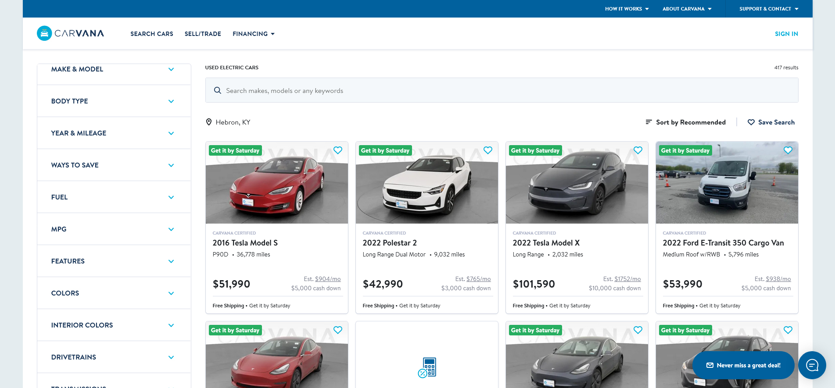Click the search magnifier icon
835x388 pixels.
tap(217, 90)
